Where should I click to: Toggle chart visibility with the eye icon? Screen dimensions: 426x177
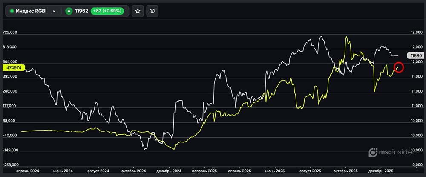[152, 11]
